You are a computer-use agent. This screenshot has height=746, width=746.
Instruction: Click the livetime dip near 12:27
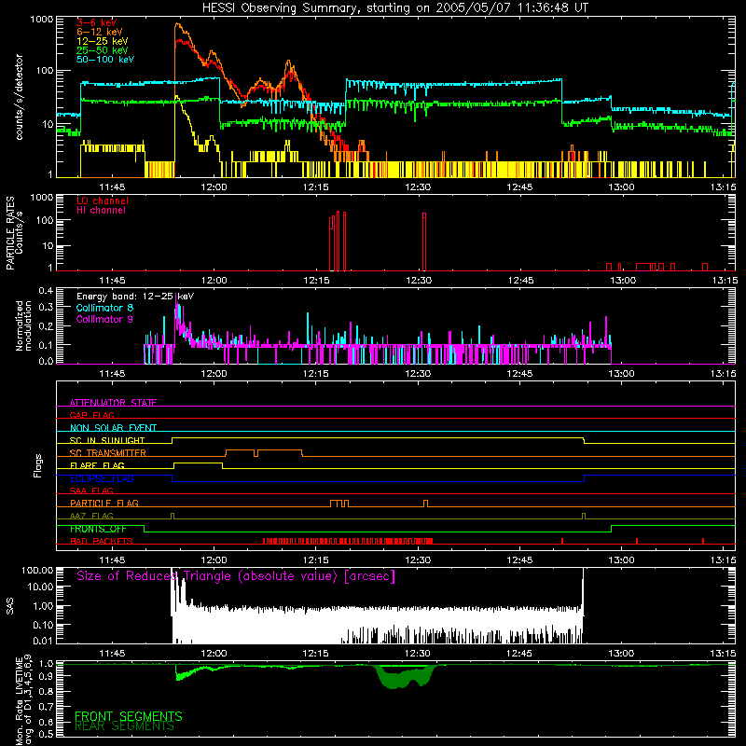tap(405, 678)
